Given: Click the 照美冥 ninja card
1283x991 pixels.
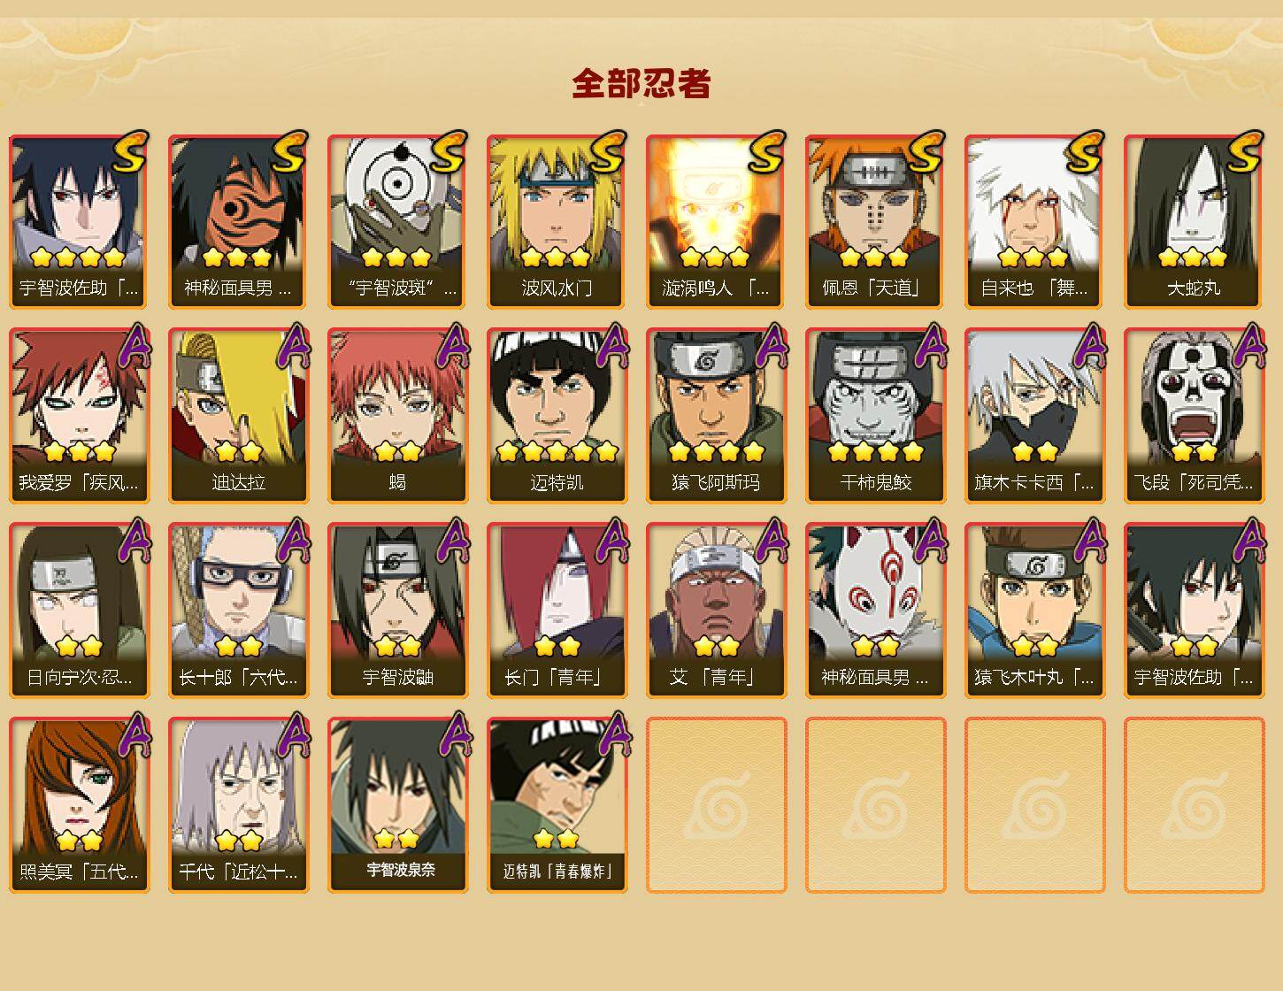Looking at the screenshot, I should pyautogui.click(x=79, y=805).
